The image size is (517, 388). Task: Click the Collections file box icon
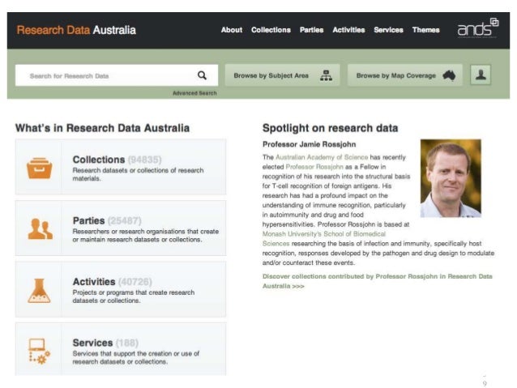point(39,168)
